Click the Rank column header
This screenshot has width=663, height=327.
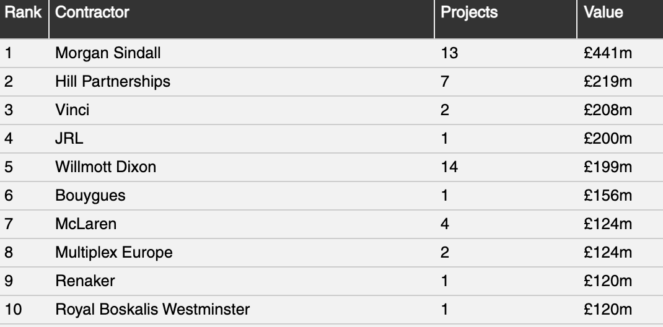pos(24,12)
